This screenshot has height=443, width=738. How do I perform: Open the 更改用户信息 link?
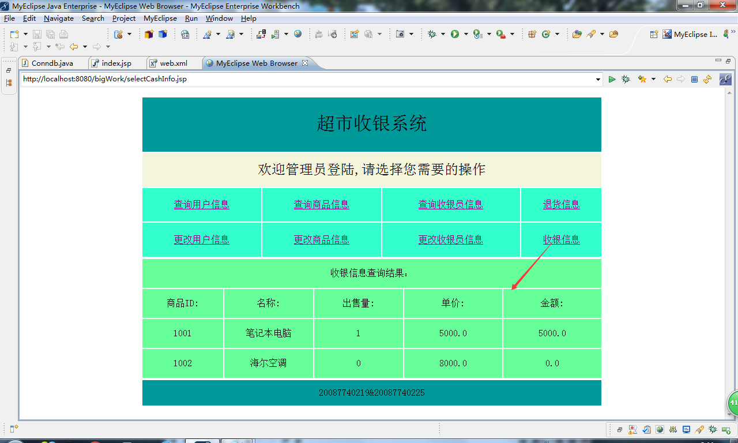click(x=202, y=239)
